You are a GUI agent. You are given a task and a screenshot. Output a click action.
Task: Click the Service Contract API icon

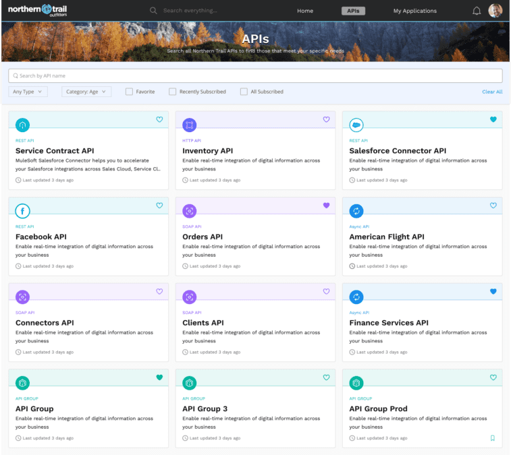[x=22, y=125]
